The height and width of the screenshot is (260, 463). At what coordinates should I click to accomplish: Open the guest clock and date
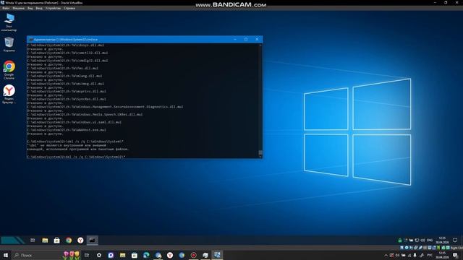pos(442,240)
